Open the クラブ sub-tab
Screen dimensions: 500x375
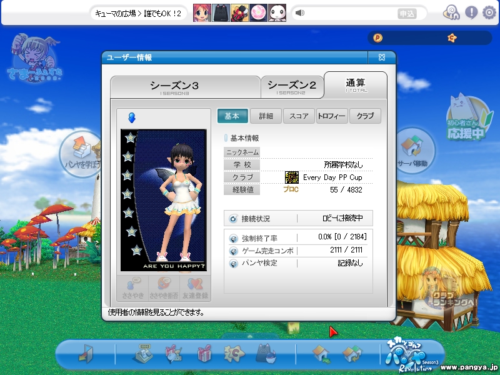(x=365, y=116)
